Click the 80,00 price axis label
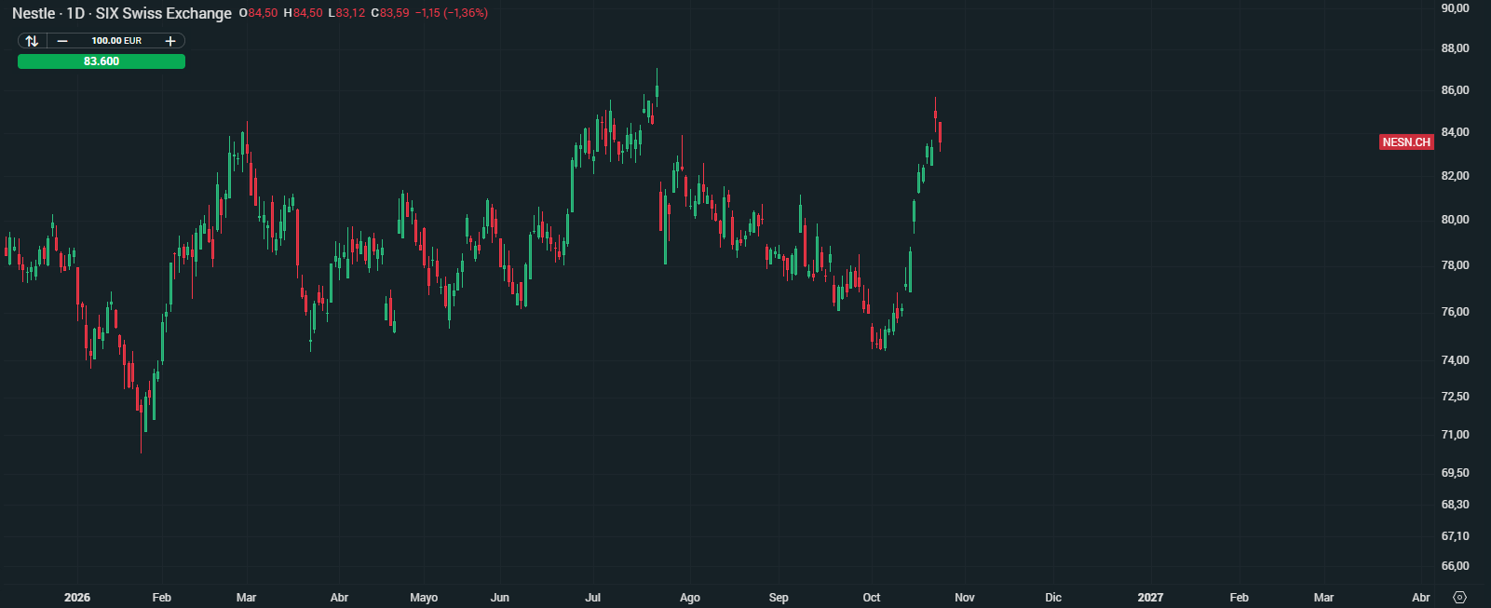 tap(1455, 220)
